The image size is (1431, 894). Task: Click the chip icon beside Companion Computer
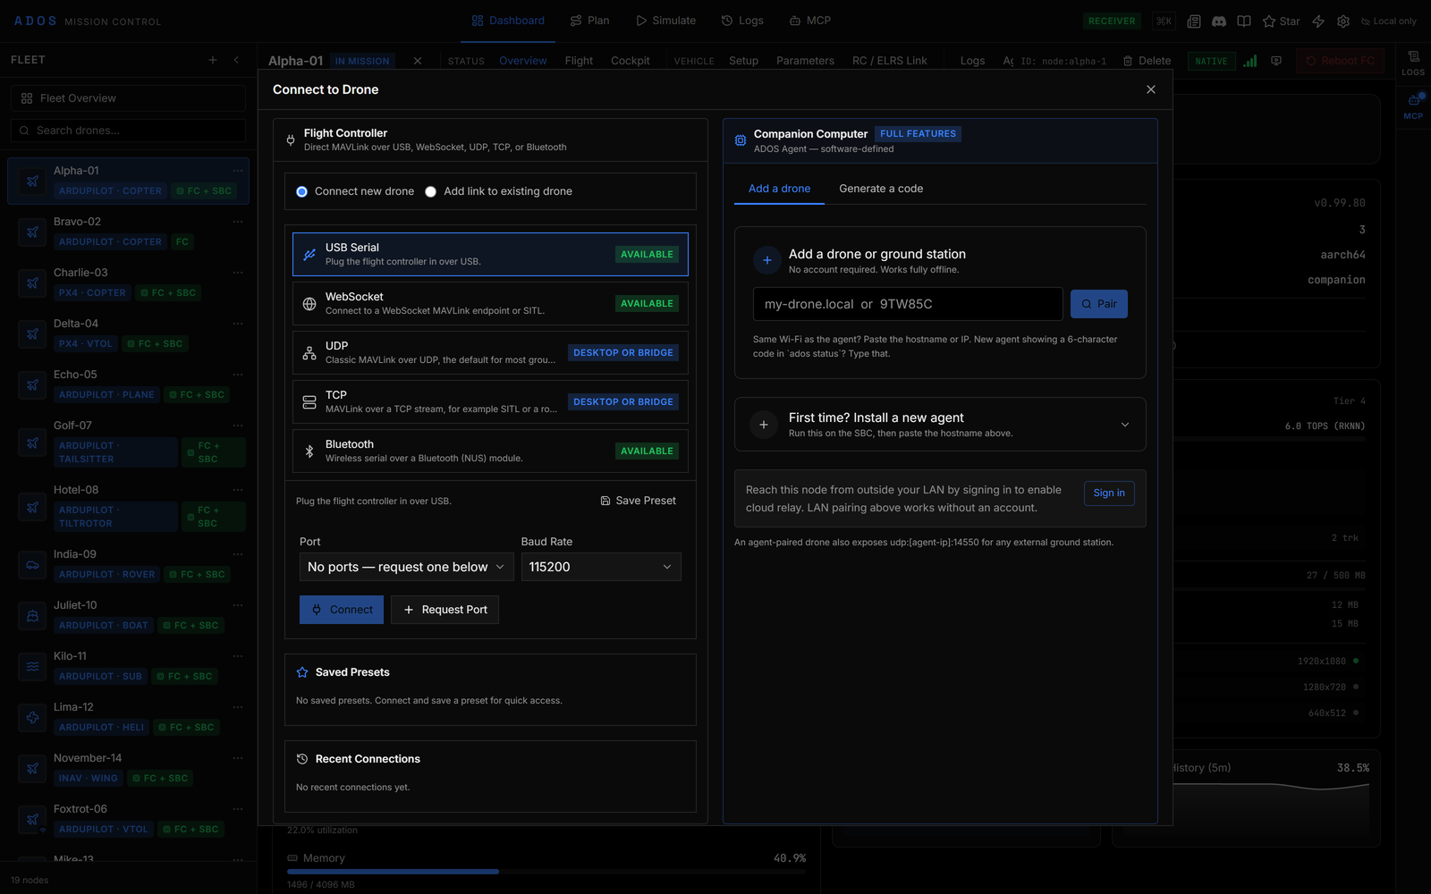pyautogui.click(x=741, y=140)
